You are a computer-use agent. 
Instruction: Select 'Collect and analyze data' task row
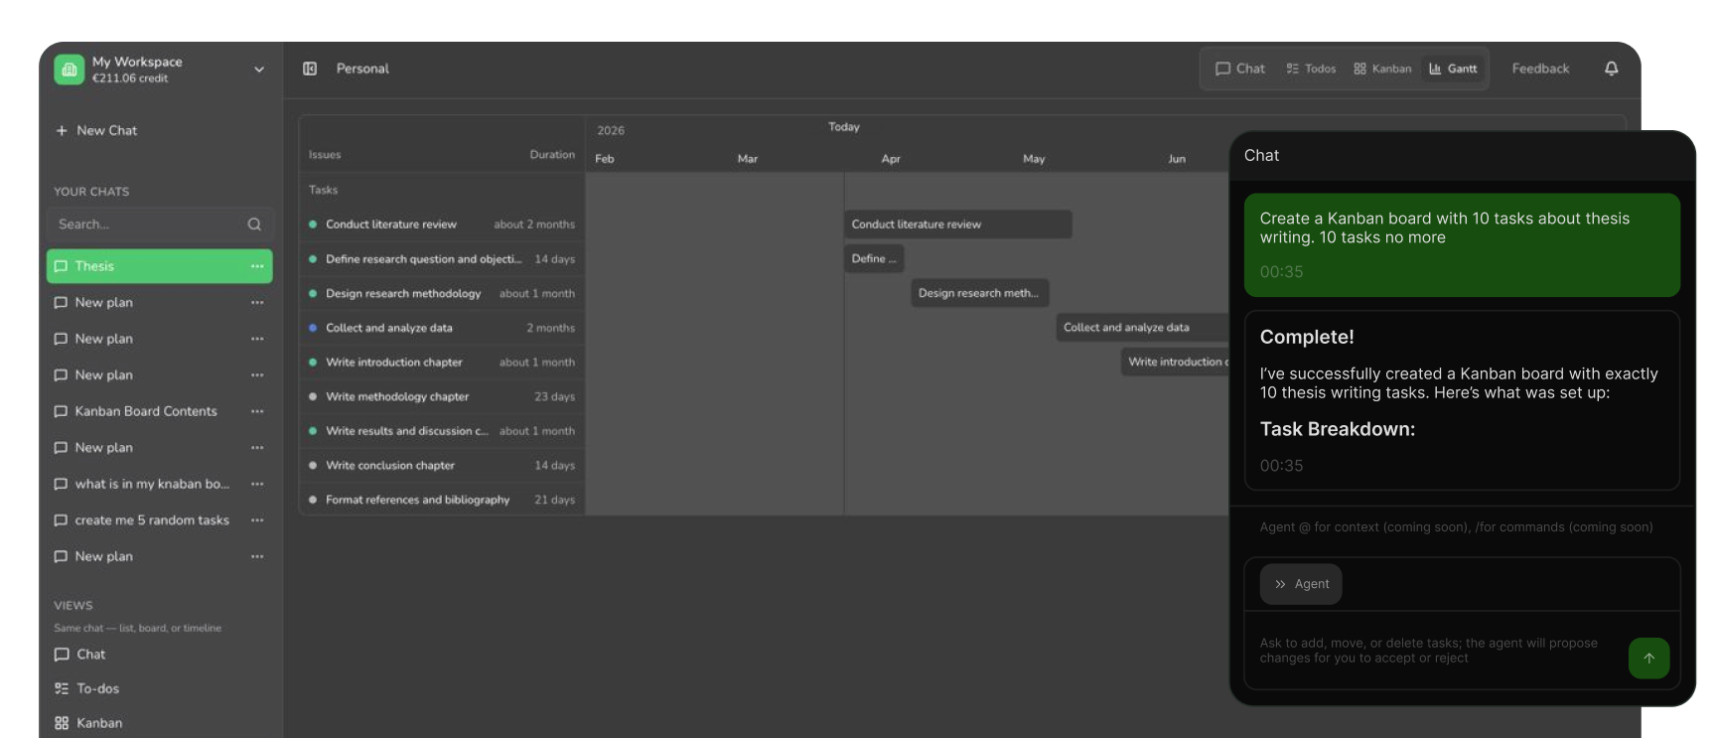coord(389,328)
